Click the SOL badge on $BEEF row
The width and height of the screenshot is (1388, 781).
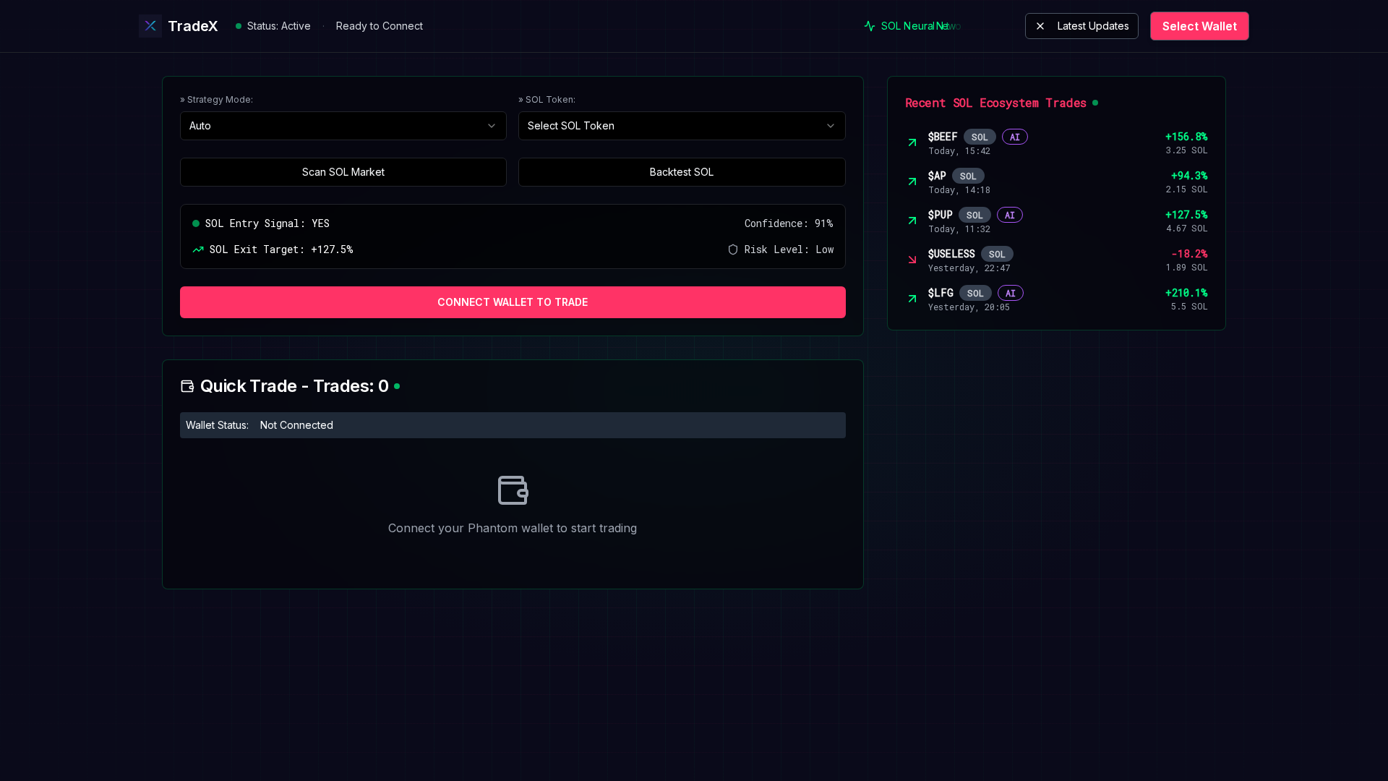(980, 137)
